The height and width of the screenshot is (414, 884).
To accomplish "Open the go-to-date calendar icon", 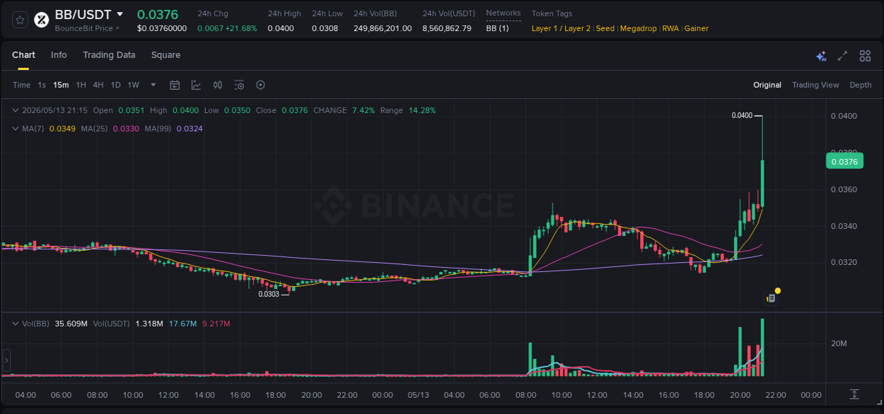I will point(175,85).
